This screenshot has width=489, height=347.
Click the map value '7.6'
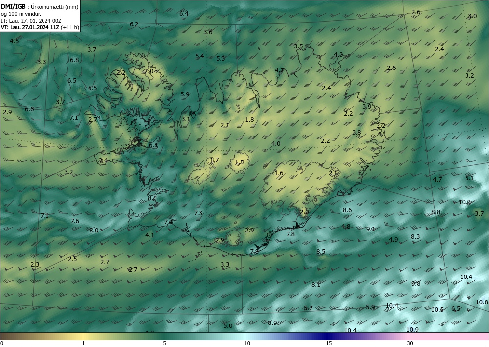75,221
